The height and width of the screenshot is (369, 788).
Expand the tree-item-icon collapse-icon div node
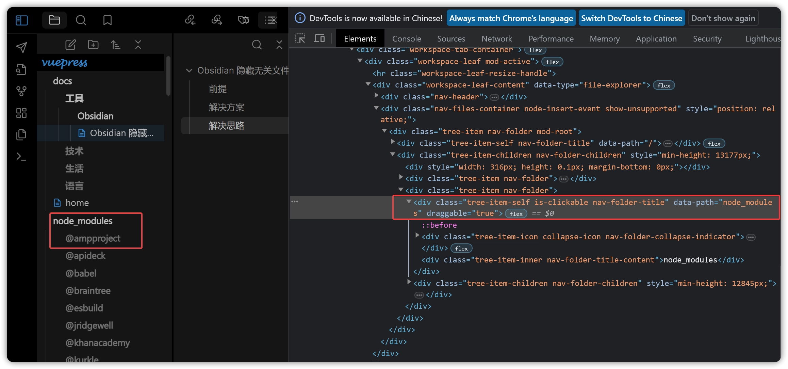[x=417, y=236]
